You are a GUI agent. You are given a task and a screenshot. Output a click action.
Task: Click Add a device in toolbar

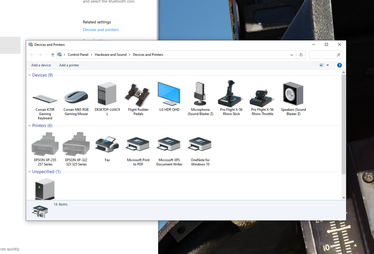[41, 65]
